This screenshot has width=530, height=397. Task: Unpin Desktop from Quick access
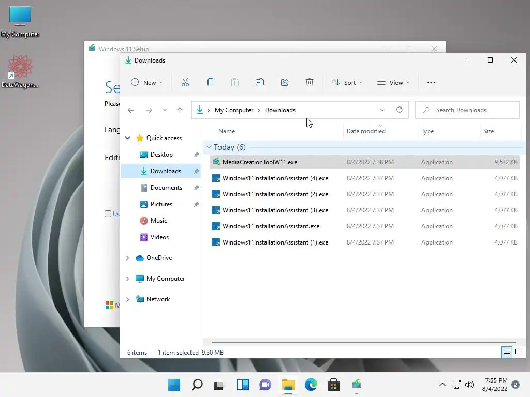point(196,155)
